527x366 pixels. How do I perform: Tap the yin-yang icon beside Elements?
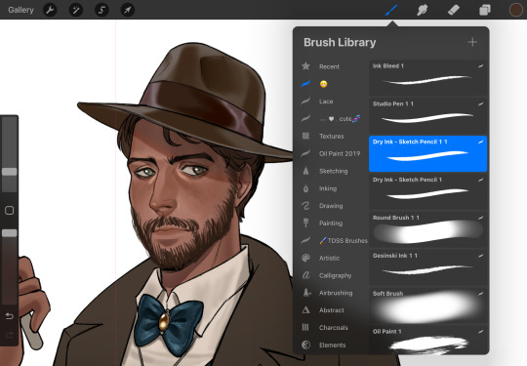click(x=305, y=345)
